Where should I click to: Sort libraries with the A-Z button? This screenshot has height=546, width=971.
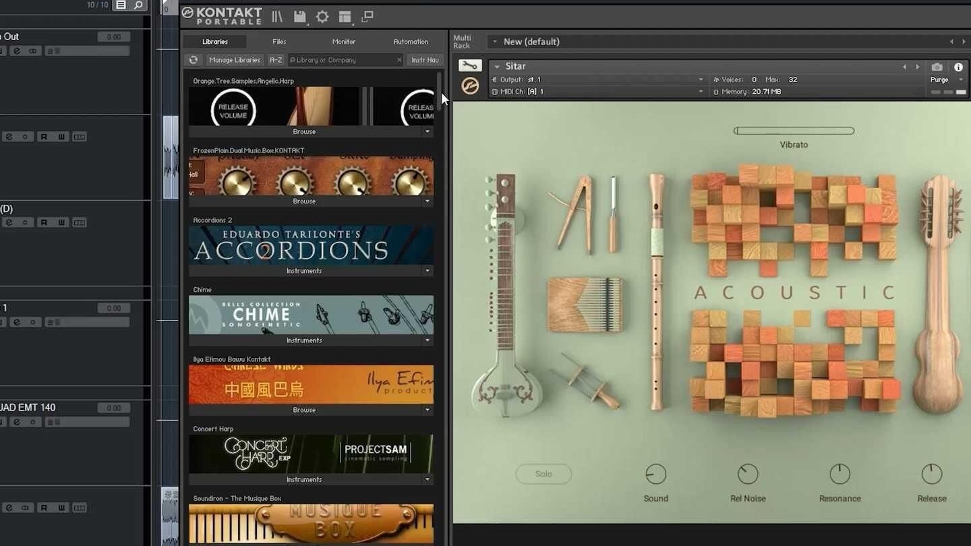276,60
